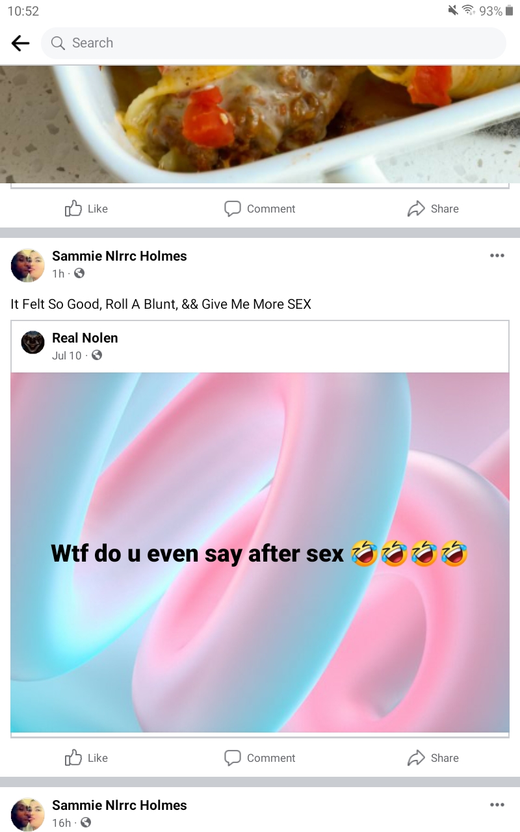The width and height of the screenshot is (520, 832).
Task: Open options menu for the 16h post
Action: click(x=497, y=805)
